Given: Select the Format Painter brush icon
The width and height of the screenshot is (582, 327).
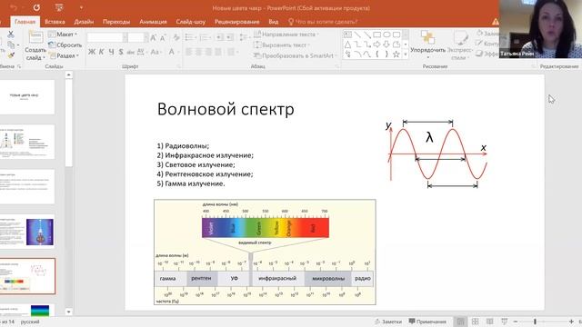Looking at the screenshot, I should [11, 54].
